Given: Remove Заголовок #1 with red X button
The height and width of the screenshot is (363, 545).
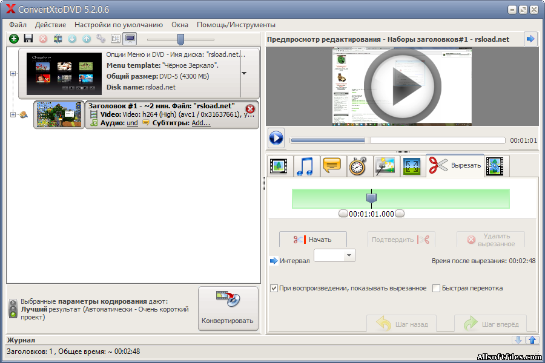Looking at the screenshot, I should 250,109.
